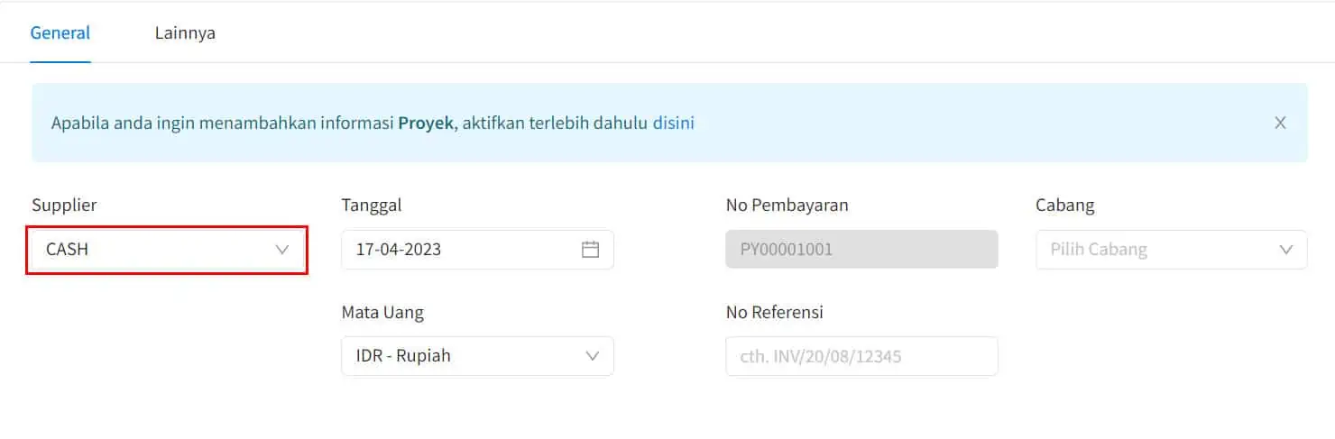The height and width of the screenshot is (439, 1335).
Task: Click the bold Proyek word in banner
Action: 425,123
